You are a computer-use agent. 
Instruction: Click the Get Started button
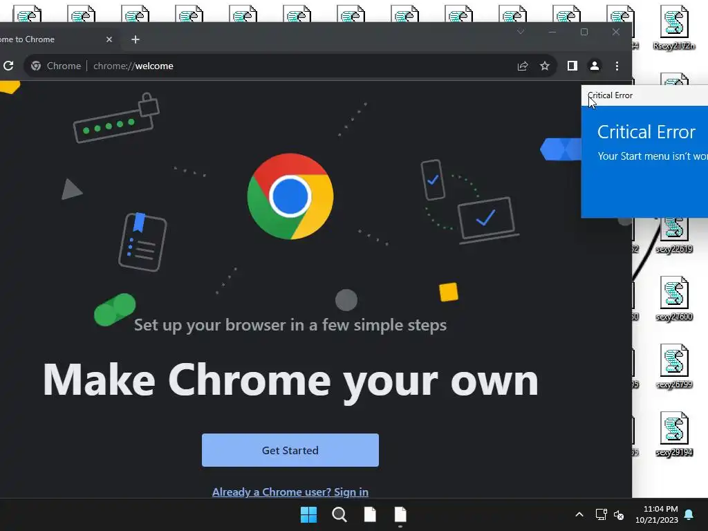tap(290, 450)
